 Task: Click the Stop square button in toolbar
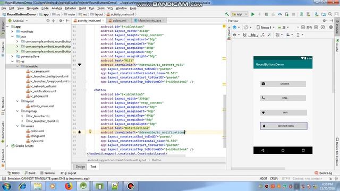coord(293,14)
